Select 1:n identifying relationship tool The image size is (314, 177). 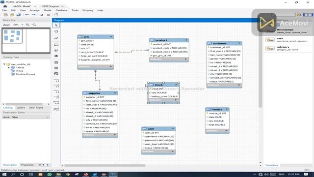(x=56, y=97)
